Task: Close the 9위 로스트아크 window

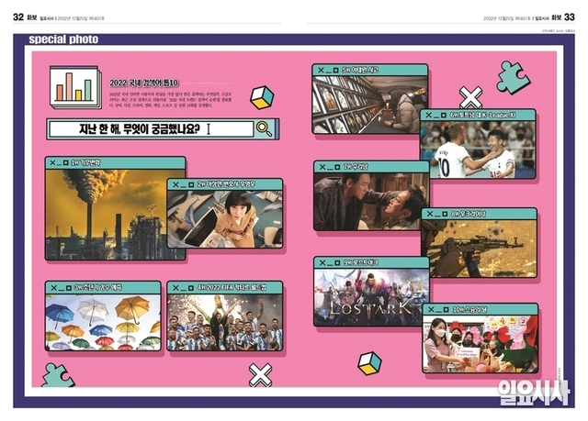Action: pos(322,262)
